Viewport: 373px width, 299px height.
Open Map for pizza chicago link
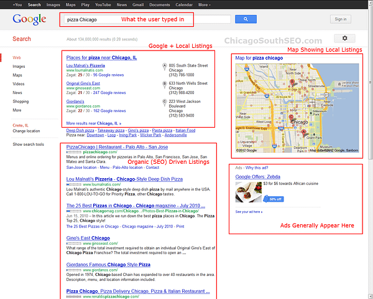[259, 58]
